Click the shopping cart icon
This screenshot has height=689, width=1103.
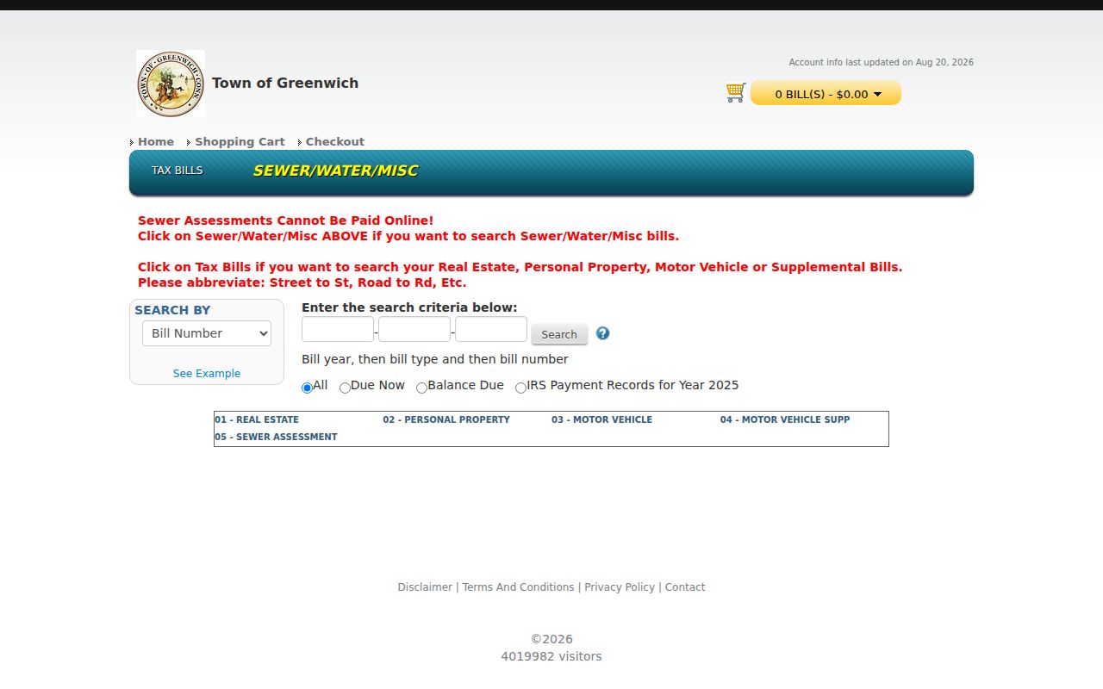[x=735, y=92]
